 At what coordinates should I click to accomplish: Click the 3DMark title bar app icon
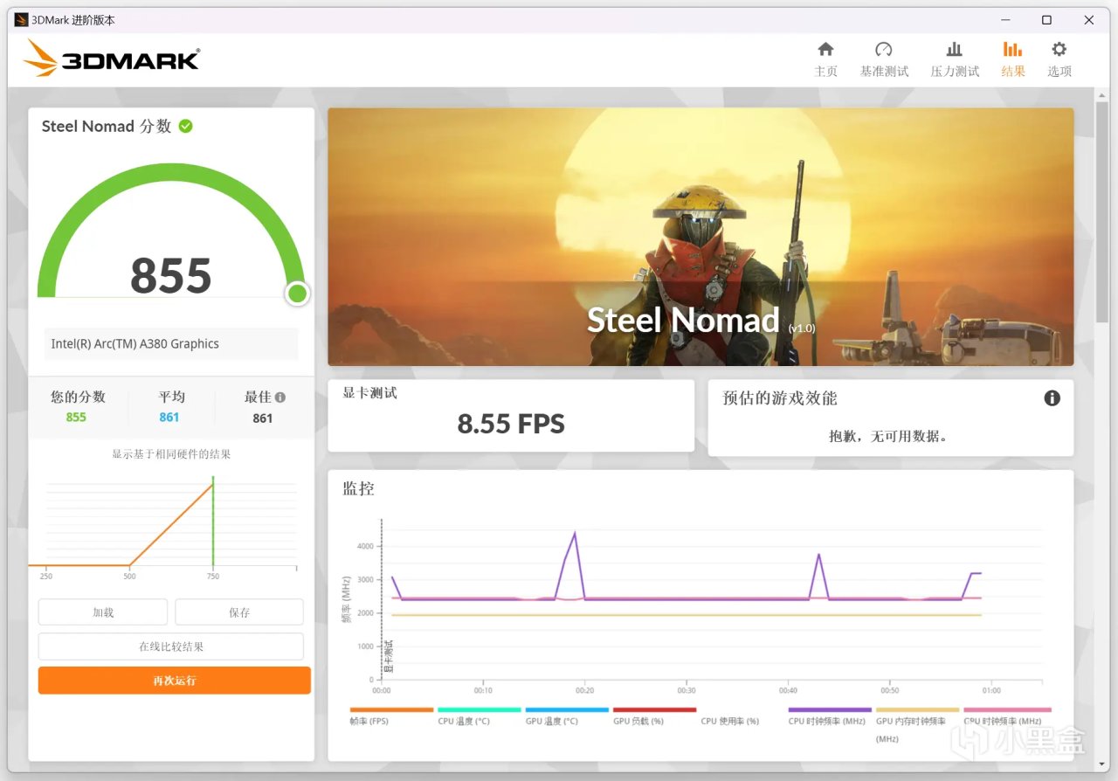tap(21, 20)
